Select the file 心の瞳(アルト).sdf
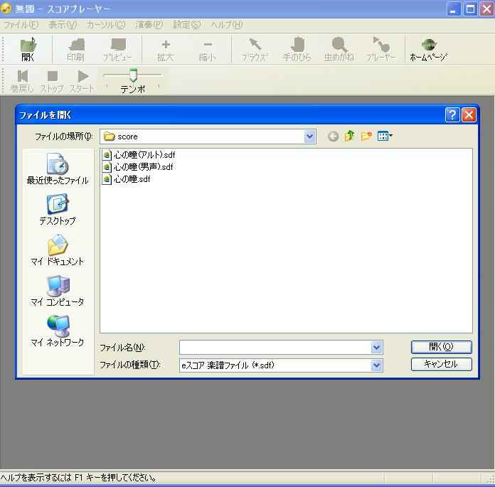This screenshot has height=487, width=495. coord(144,155)
